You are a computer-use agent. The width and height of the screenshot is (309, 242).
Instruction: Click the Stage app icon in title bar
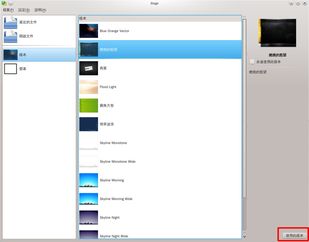4,3
